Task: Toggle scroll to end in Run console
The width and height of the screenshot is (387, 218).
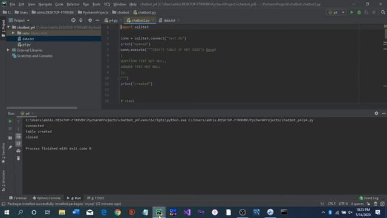Action: pyautogui.click(x=18, y=144)
